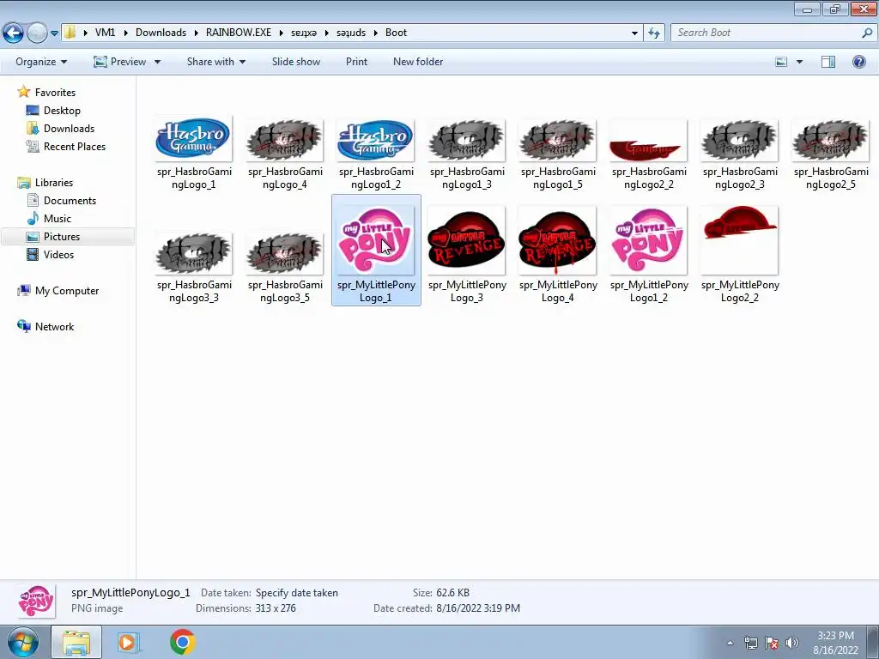Expand the chevron after RAINBOW.EXE in path
This screenshot has height=659, width=879.
point(282,33)
